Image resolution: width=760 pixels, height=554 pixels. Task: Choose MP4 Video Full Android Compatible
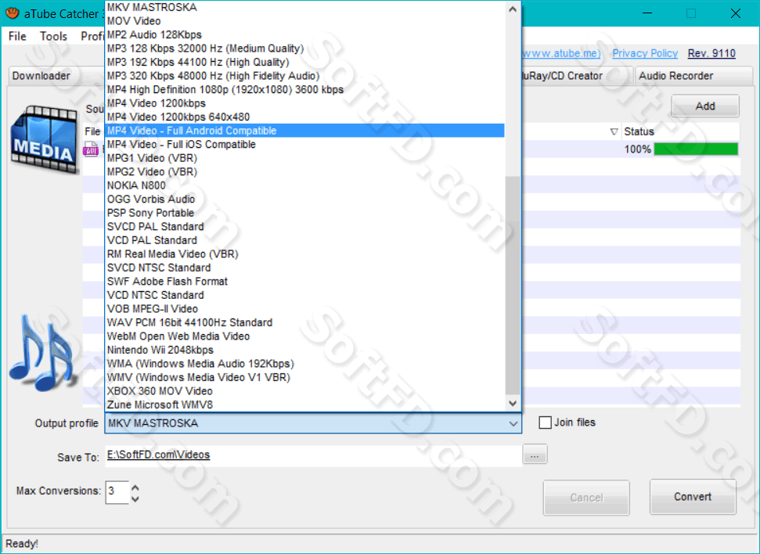pos(305,131)
